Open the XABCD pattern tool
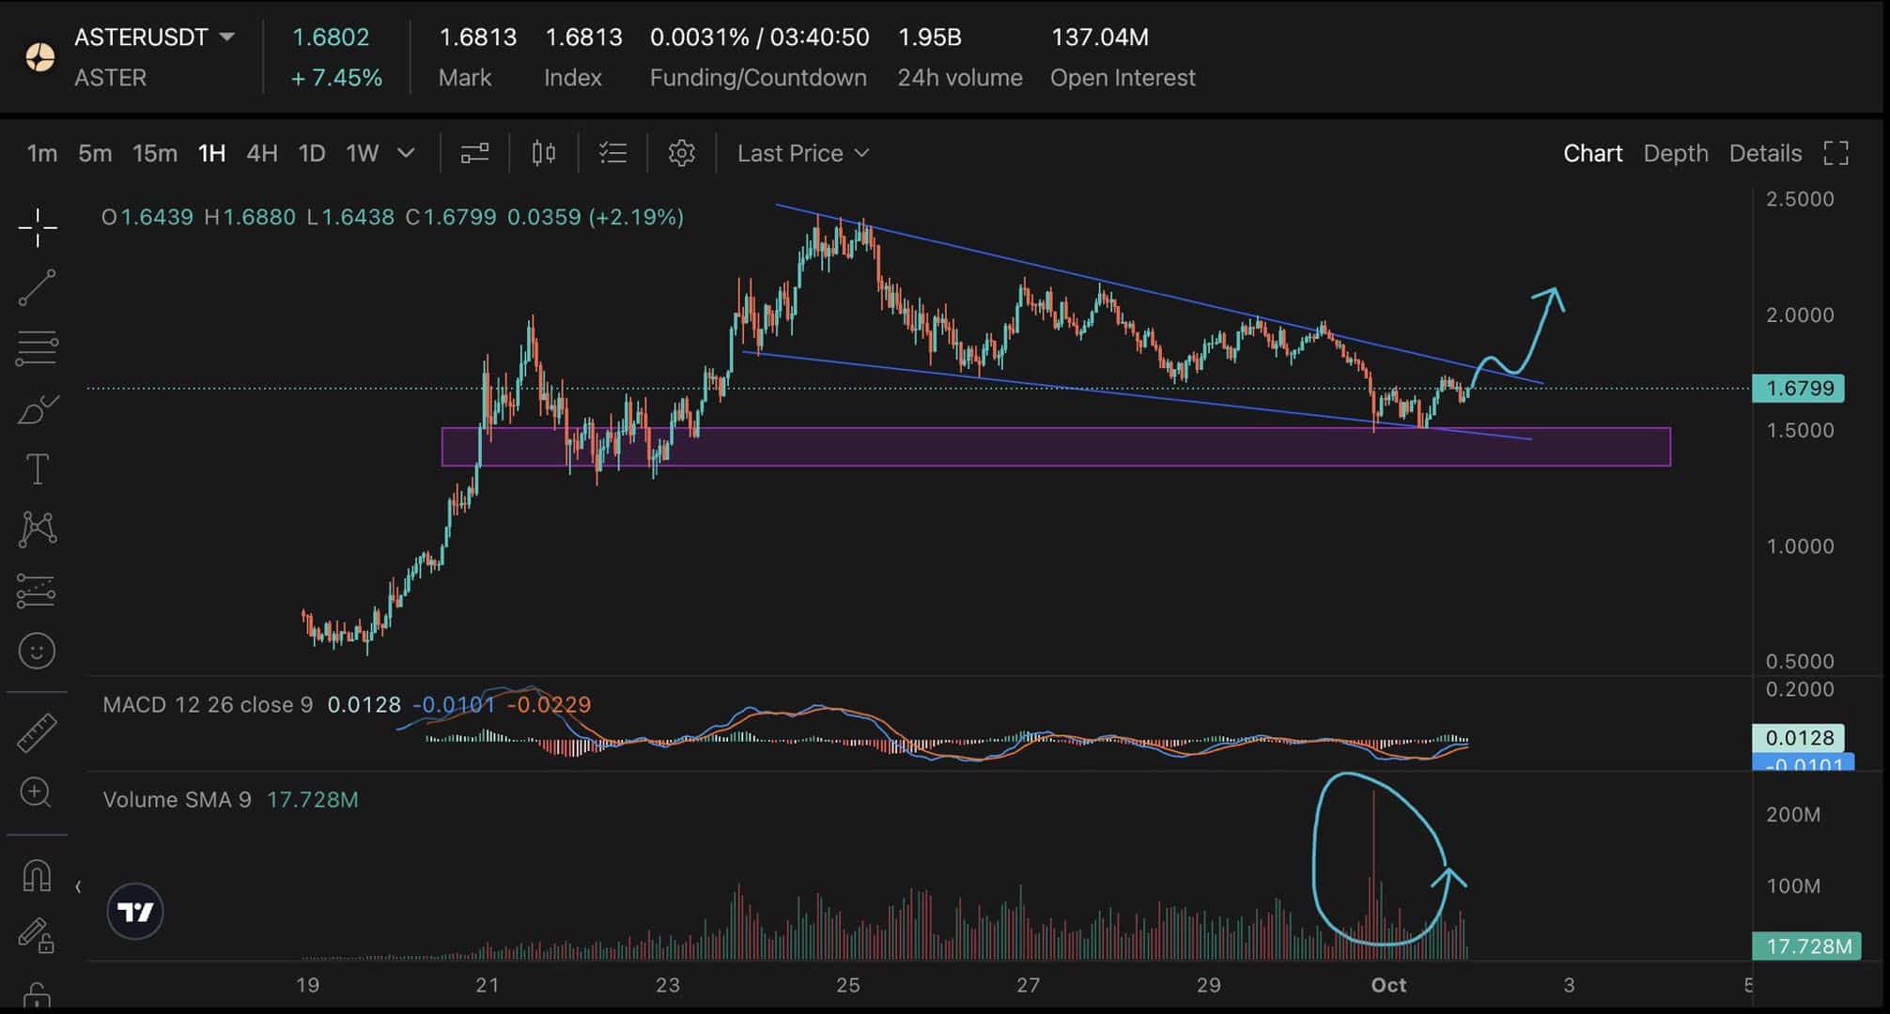 click(x=37, y=529)
